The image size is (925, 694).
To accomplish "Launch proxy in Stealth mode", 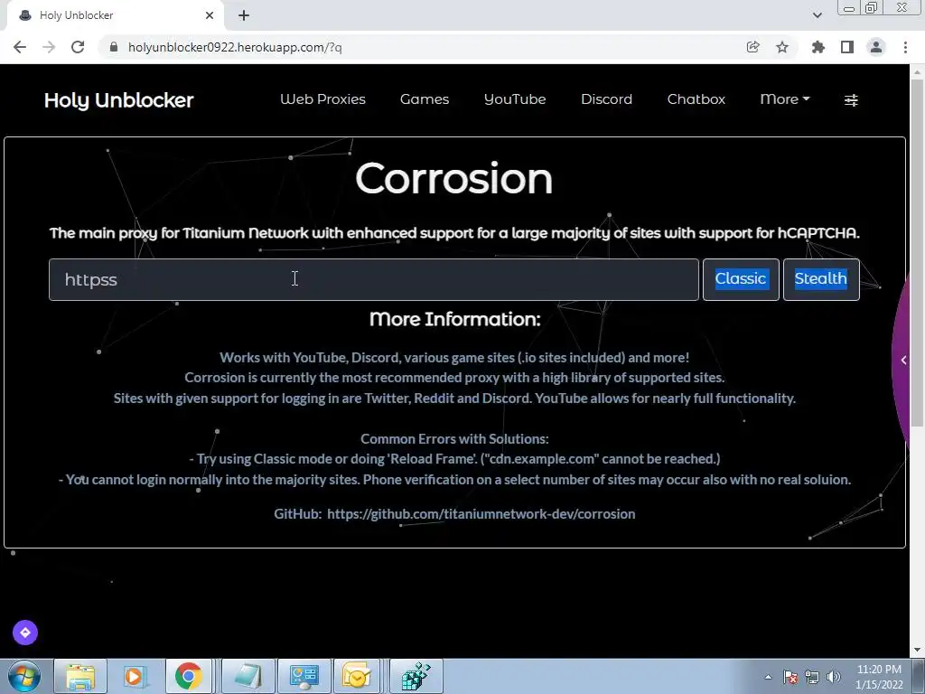I will 821,279.
